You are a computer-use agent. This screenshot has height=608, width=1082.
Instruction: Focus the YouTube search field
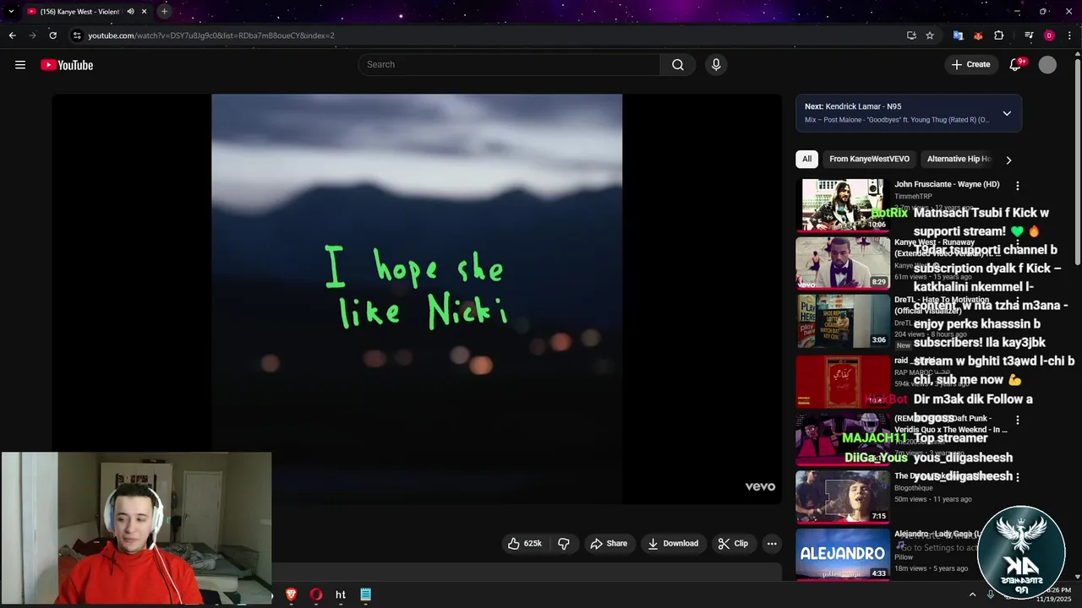(x=509, y=65)
